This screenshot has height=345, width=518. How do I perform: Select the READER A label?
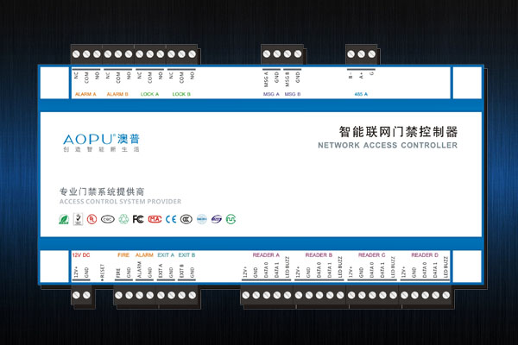point(266,255)
